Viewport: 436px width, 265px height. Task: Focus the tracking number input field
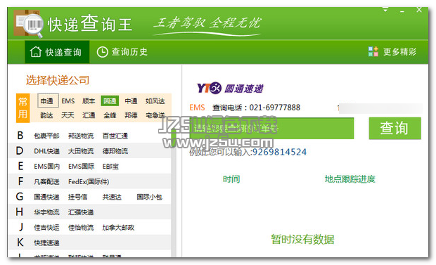click(271, 128)
